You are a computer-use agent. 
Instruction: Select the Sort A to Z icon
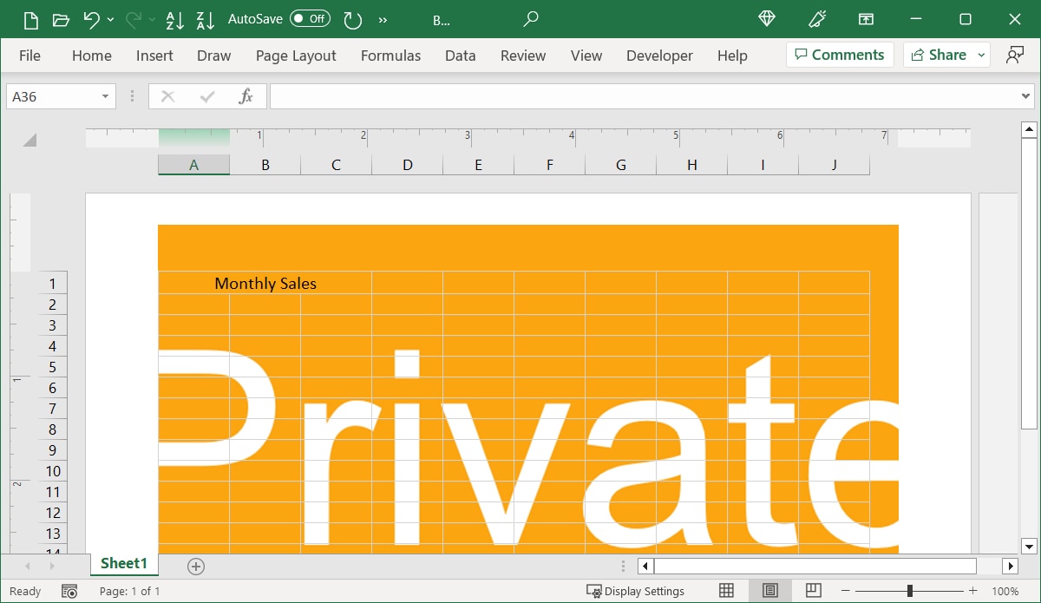175,19
